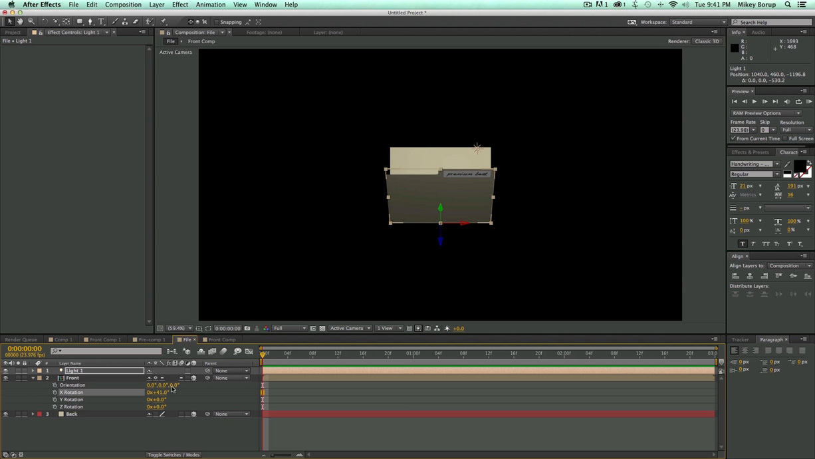This screenshot has height=459, width=815.
Task: Select the Type tool
Action: 101,21
